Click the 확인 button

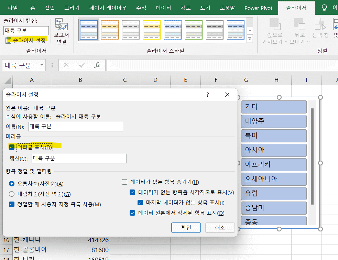tap(186, 228)
